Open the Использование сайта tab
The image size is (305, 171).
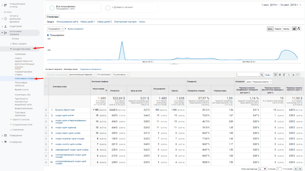67,22
